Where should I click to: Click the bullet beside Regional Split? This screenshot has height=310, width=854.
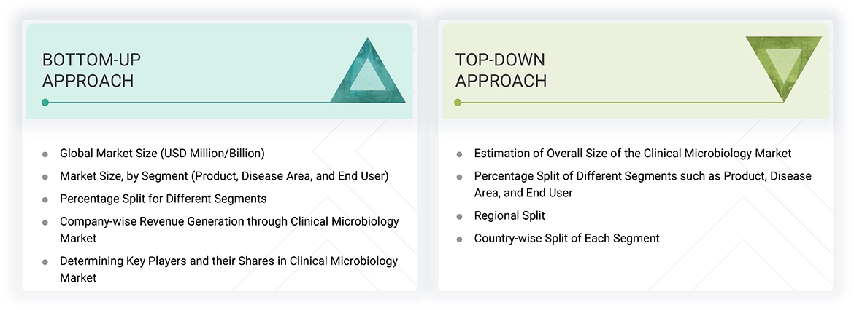click(x=459, y=216)
